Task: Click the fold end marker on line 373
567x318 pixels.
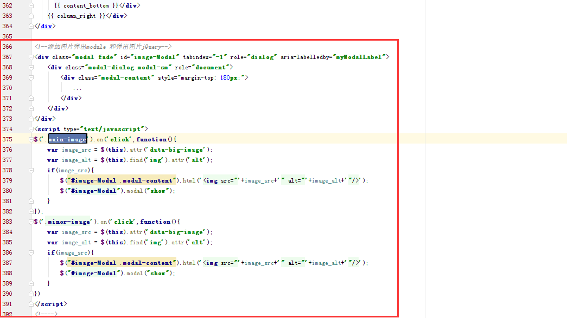Action: point(31,119)
